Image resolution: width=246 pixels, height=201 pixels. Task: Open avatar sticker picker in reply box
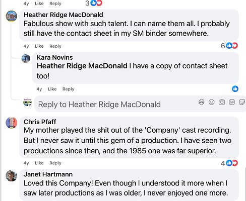coord(202,102)
